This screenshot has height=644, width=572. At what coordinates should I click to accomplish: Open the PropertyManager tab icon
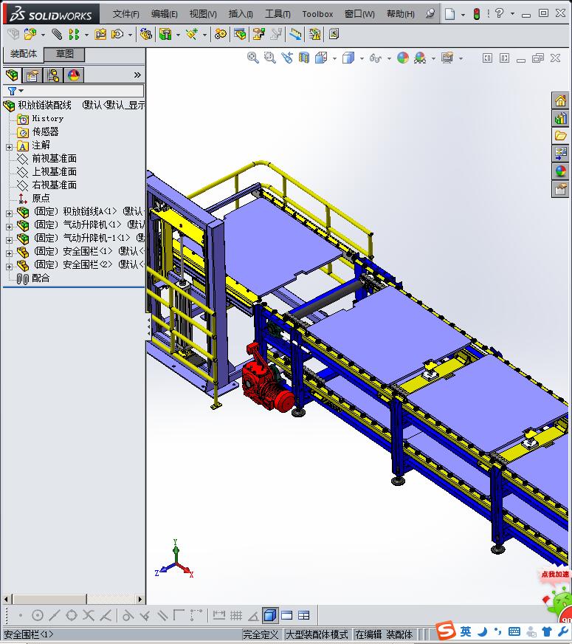click(32, 75)
